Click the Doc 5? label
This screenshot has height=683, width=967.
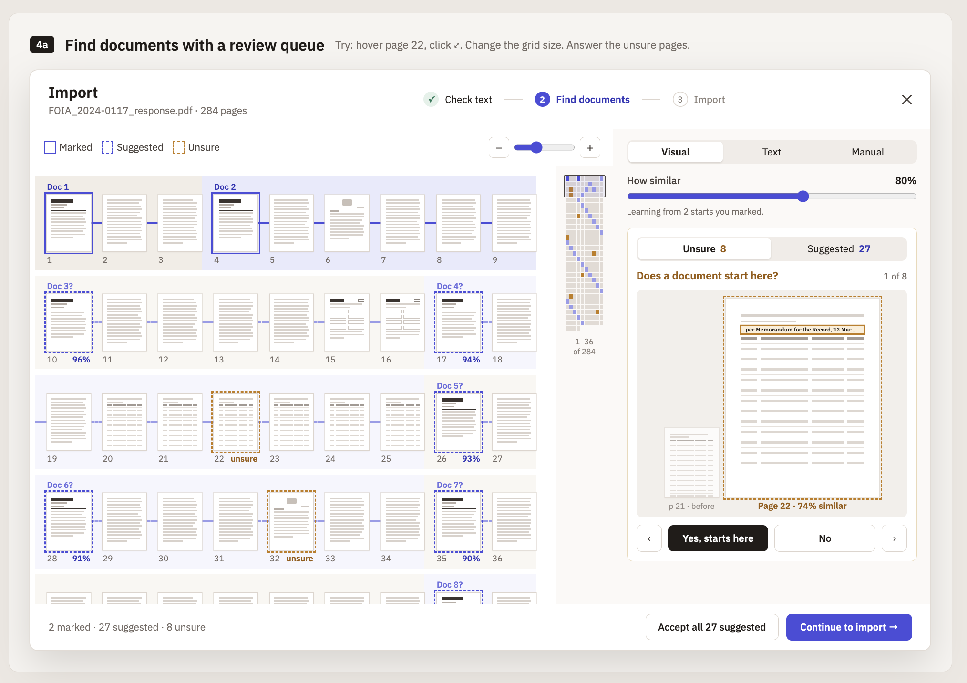click(449, 386)
